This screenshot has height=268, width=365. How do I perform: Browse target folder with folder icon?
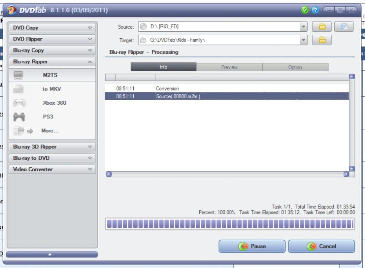[322, 40]
